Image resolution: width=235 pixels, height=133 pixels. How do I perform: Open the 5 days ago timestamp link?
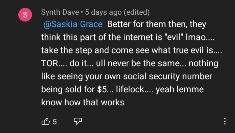(x=103, y=12)
